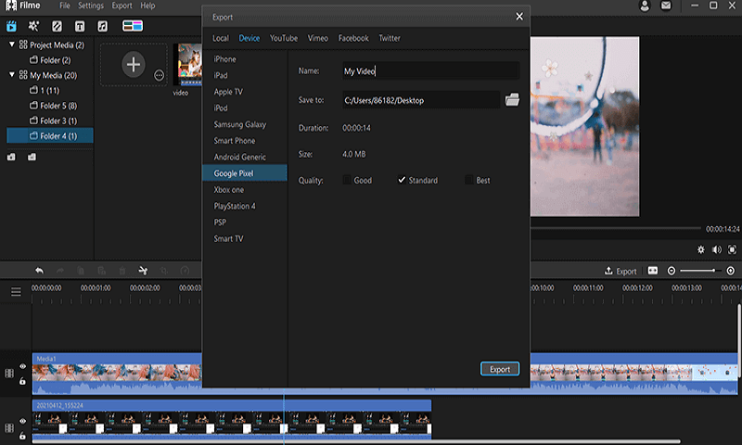The image size is (742, 445).
Task: Switch to the Facebook export tab
Action: [353, 38]
